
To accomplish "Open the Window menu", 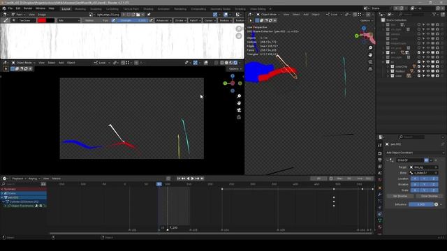I will [41, 8].
